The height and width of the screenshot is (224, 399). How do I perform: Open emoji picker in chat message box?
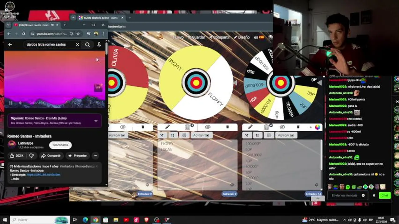[x=363, y=195]
